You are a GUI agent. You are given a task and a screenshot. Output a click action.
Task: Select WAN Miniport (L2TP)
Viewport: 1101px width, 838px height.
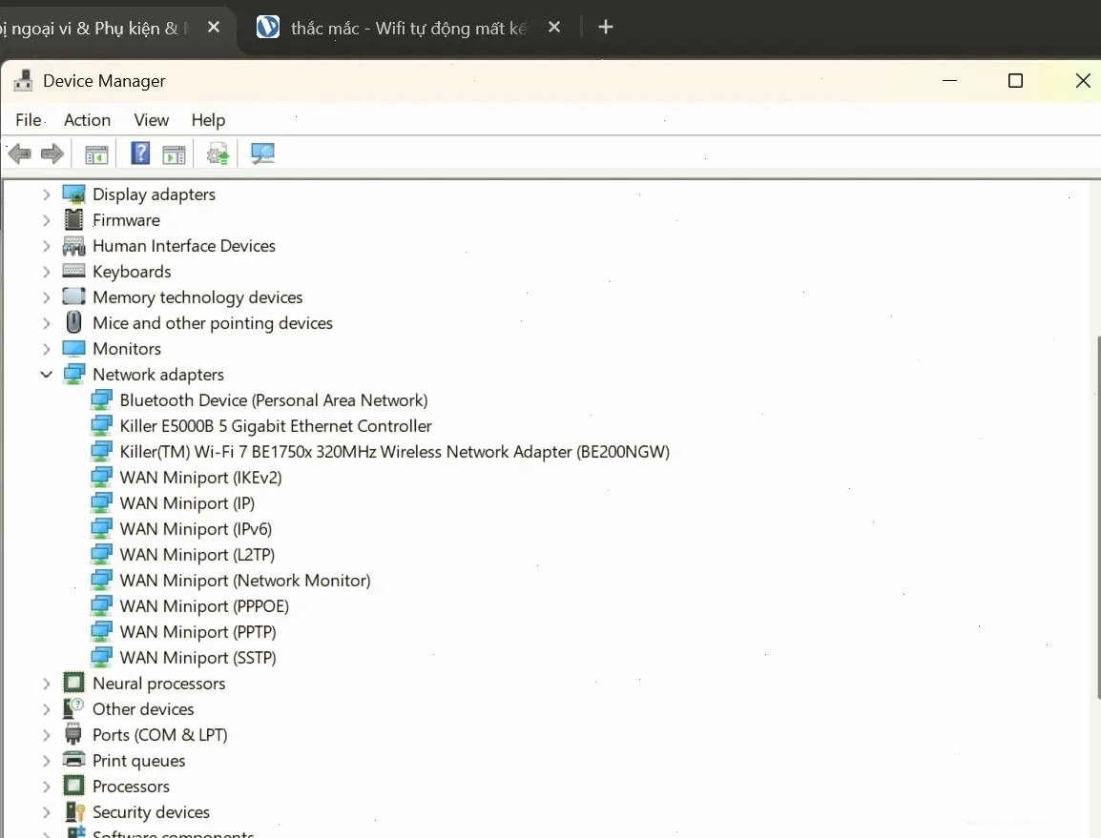[x=197, y=555]
